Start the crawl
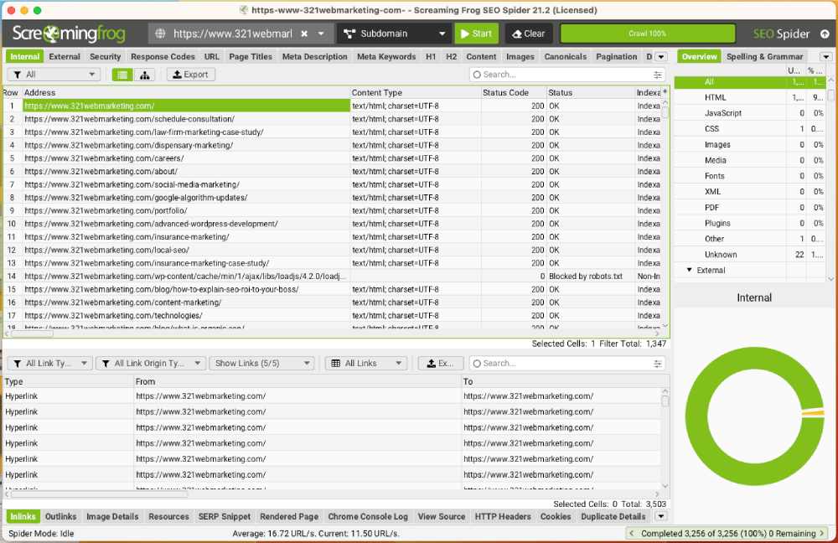The image size is (838, 543). [477, 34]
